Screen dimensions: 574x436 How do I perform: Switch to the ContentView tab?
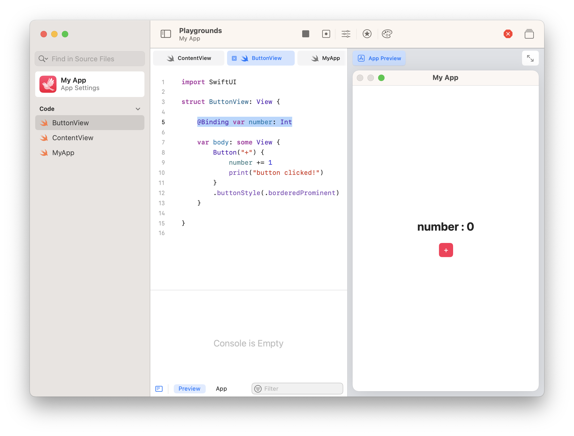pos(189,58)
